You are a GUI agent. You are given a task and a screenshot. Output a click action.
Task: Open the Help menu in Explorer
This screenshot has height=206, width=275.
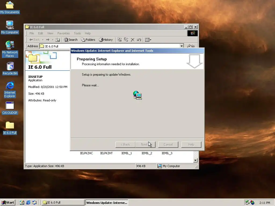(88, 33)
